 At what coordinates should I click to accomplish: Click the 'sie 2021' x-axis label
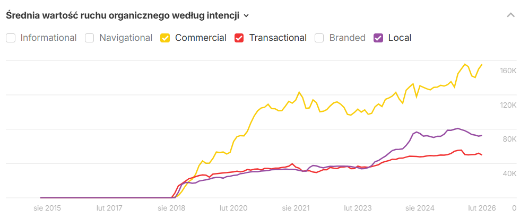click(296, 208)
